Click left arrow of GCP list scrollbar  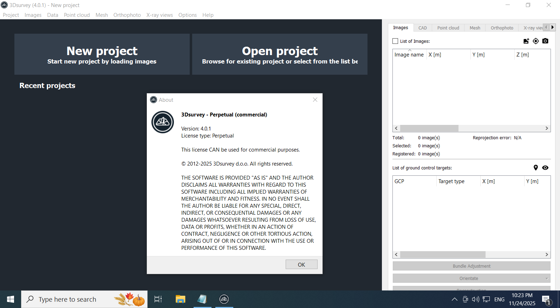[396, 255]
